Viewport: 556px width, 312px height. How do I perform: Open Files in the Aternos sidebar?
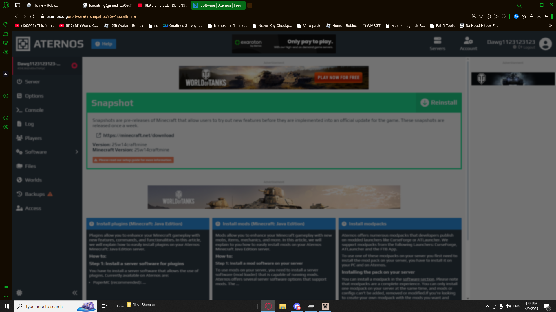tap(47, 166)
